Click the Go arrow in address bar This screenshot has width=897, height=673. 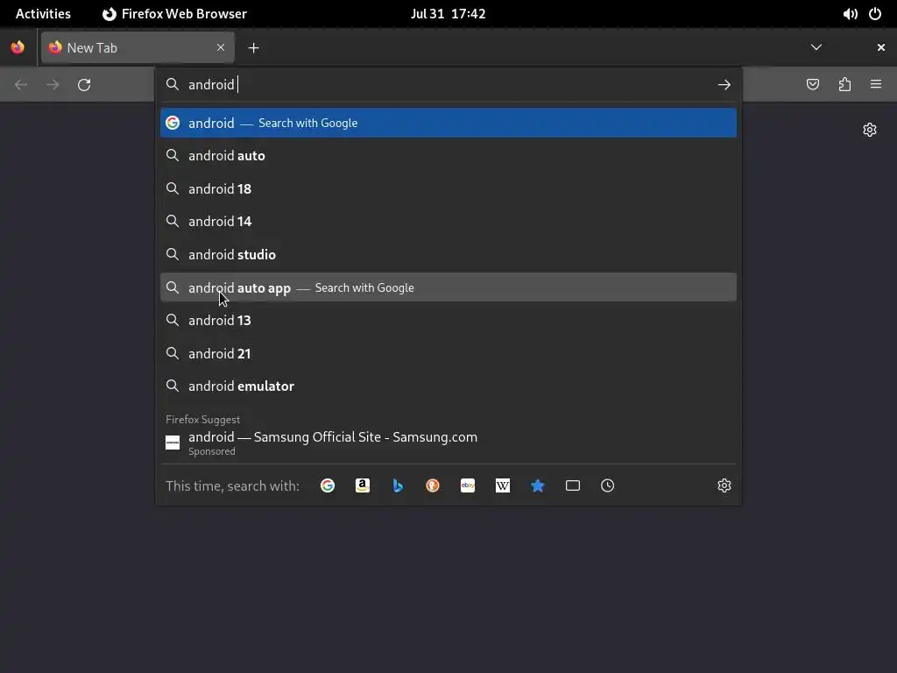(724, 85)
